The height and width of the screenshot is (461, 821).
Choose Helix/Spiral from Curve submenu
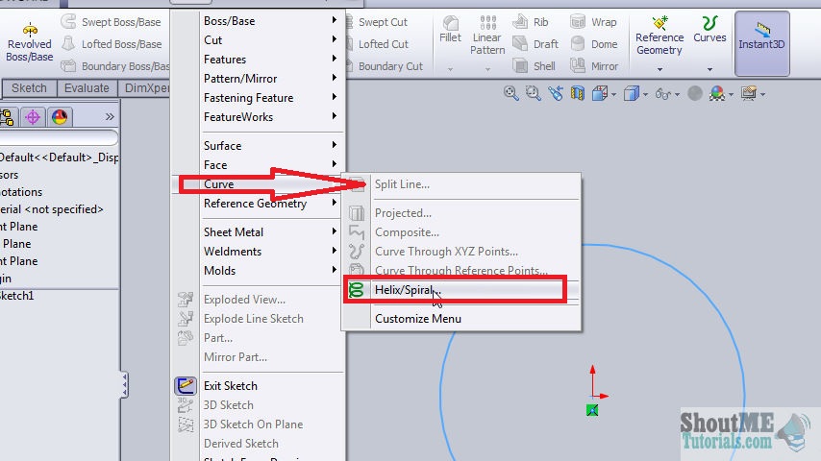(461, 289)
